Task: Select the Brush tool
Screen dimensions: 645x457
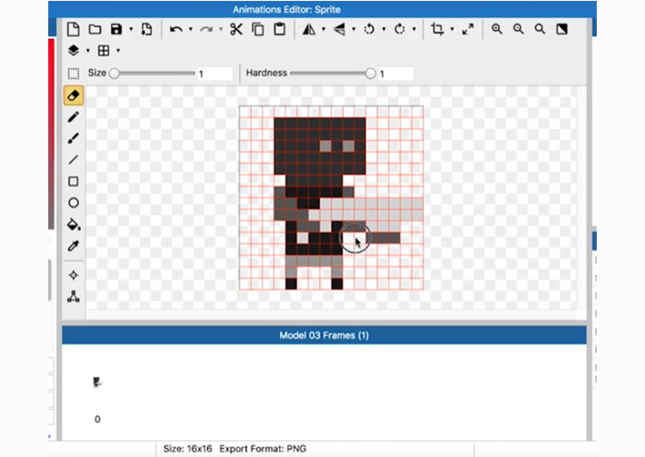Action: [x=74, y=139]
